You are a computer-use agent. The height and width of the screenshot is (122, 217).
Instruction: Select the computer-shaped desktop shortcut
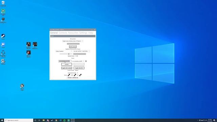click(x=3, y=62)
